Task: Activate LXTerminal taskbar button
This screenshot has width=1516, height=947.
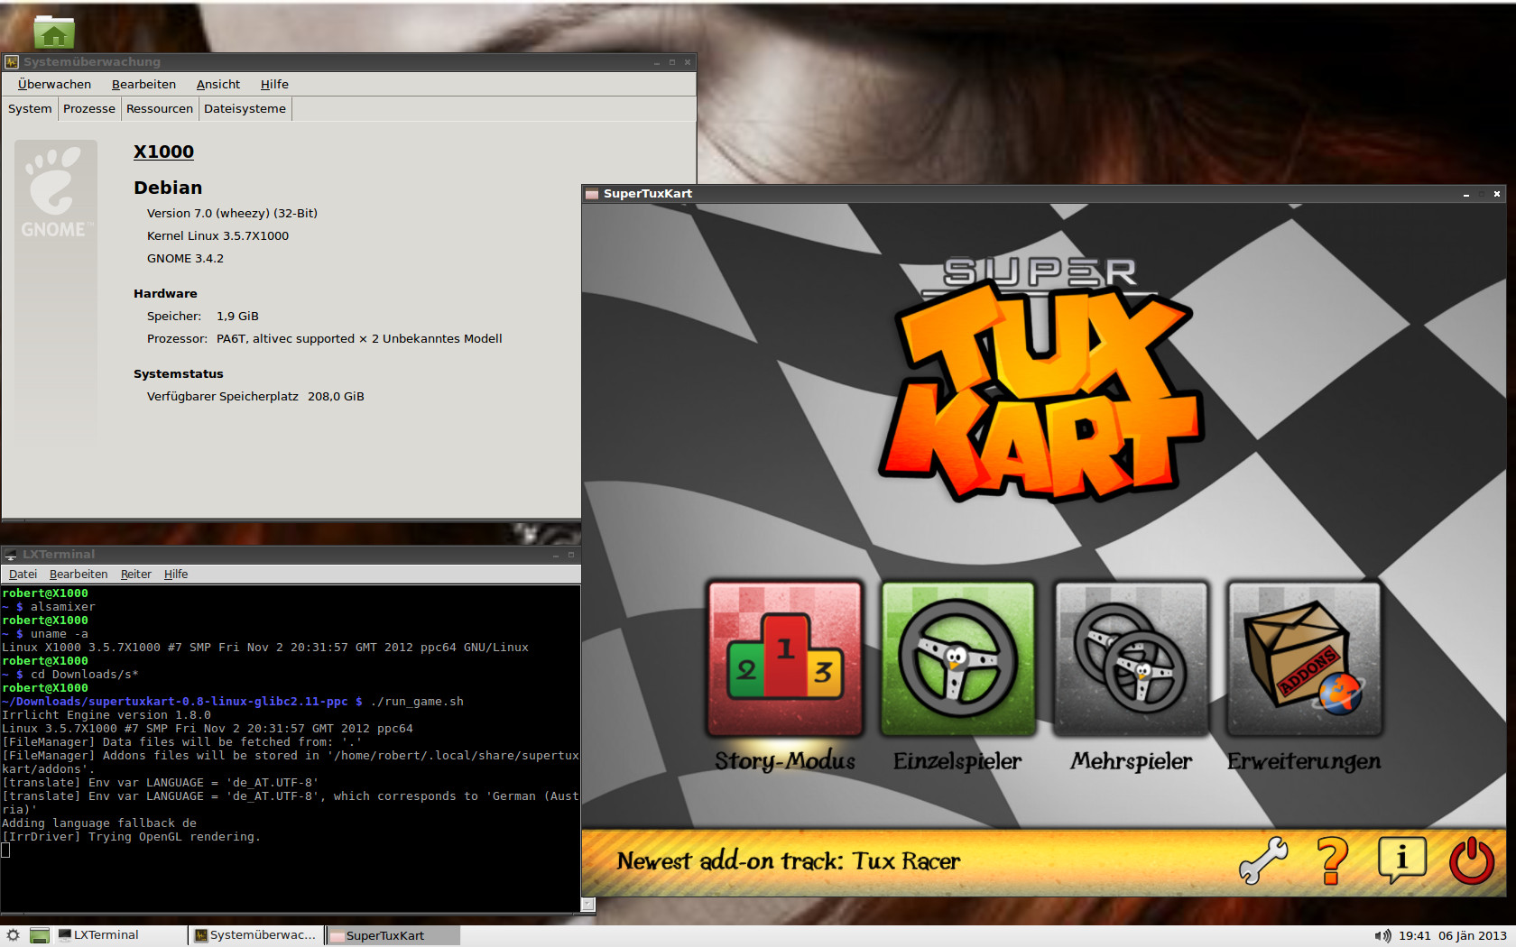Action: (x=121, y=935)
